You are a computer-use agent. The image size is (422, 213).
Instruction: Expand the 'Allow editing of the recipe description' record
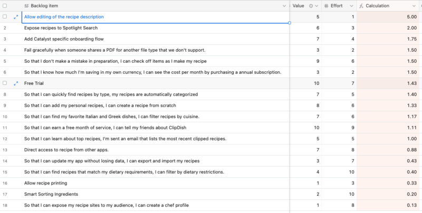pos(16,17)
